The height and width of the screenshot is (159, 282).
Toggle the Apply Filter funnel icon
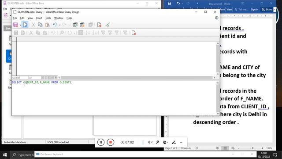(110, 33)
